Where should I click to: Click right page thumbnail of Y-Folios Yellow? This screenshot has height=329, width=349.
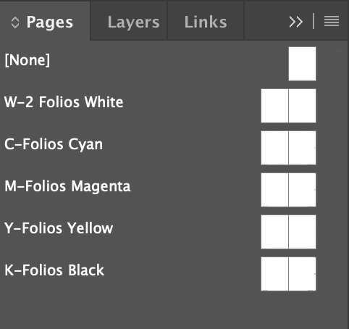[x=302, y=232]
